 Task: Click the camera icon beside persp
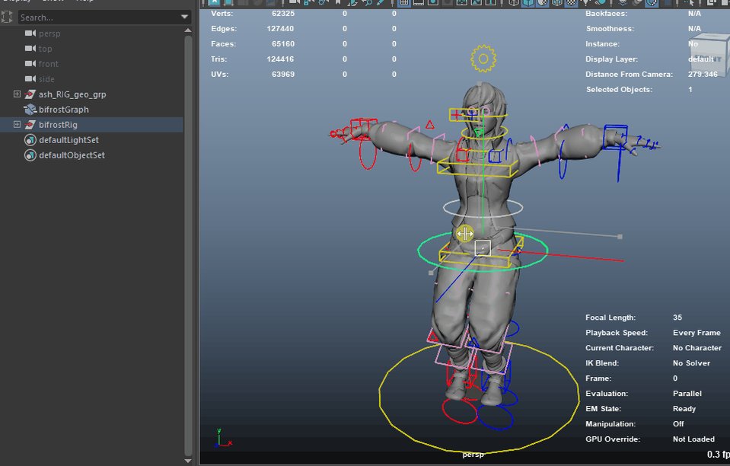[x=30, y=33]
